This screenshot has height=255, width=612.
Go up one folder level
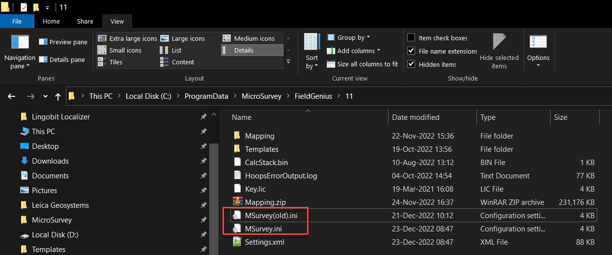(x=58, y=96)
